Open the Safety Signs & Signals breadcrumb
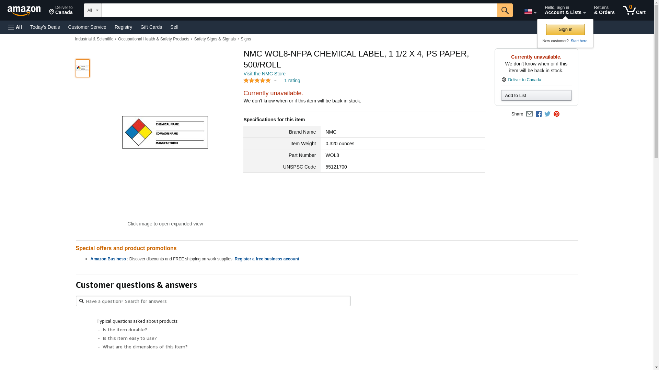This screenshot has height=370, width=659. 215,39
